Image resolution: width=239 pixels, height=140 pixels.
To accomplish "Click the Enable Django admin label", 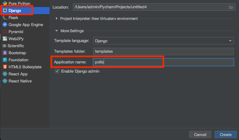I will (80, 71).
